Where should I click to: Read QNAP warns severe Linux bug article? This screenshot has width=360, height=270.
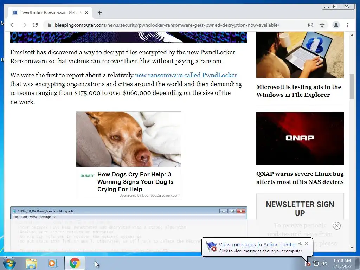[300, 178]
